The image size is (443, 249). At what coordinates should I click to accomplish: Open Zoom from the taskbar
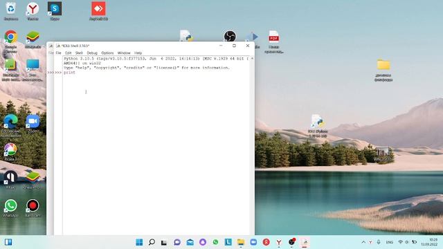click(x=253, y=242)
